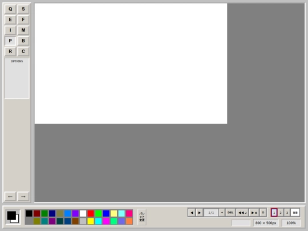308x231 pixels.
Task: Pick the dark magenta palette swatch
Action: tap(52, 221)
